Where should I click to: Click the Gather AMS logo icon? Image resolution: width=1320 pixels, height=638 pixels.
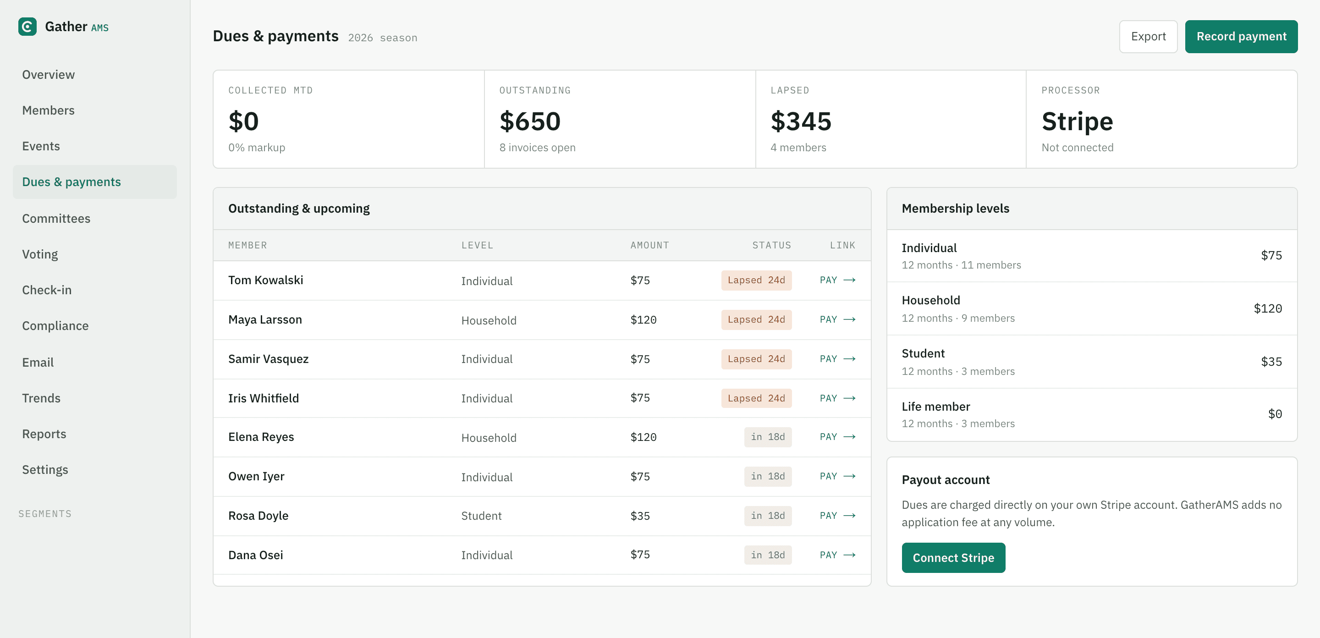pyautogui.click(x=27, y=27)
